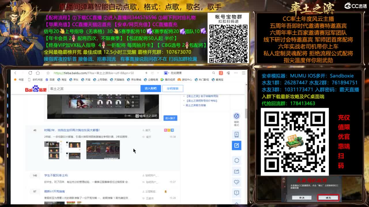Click the lightning speed-mode icon
Screen dimensions: 369x207
click(146, 73)
